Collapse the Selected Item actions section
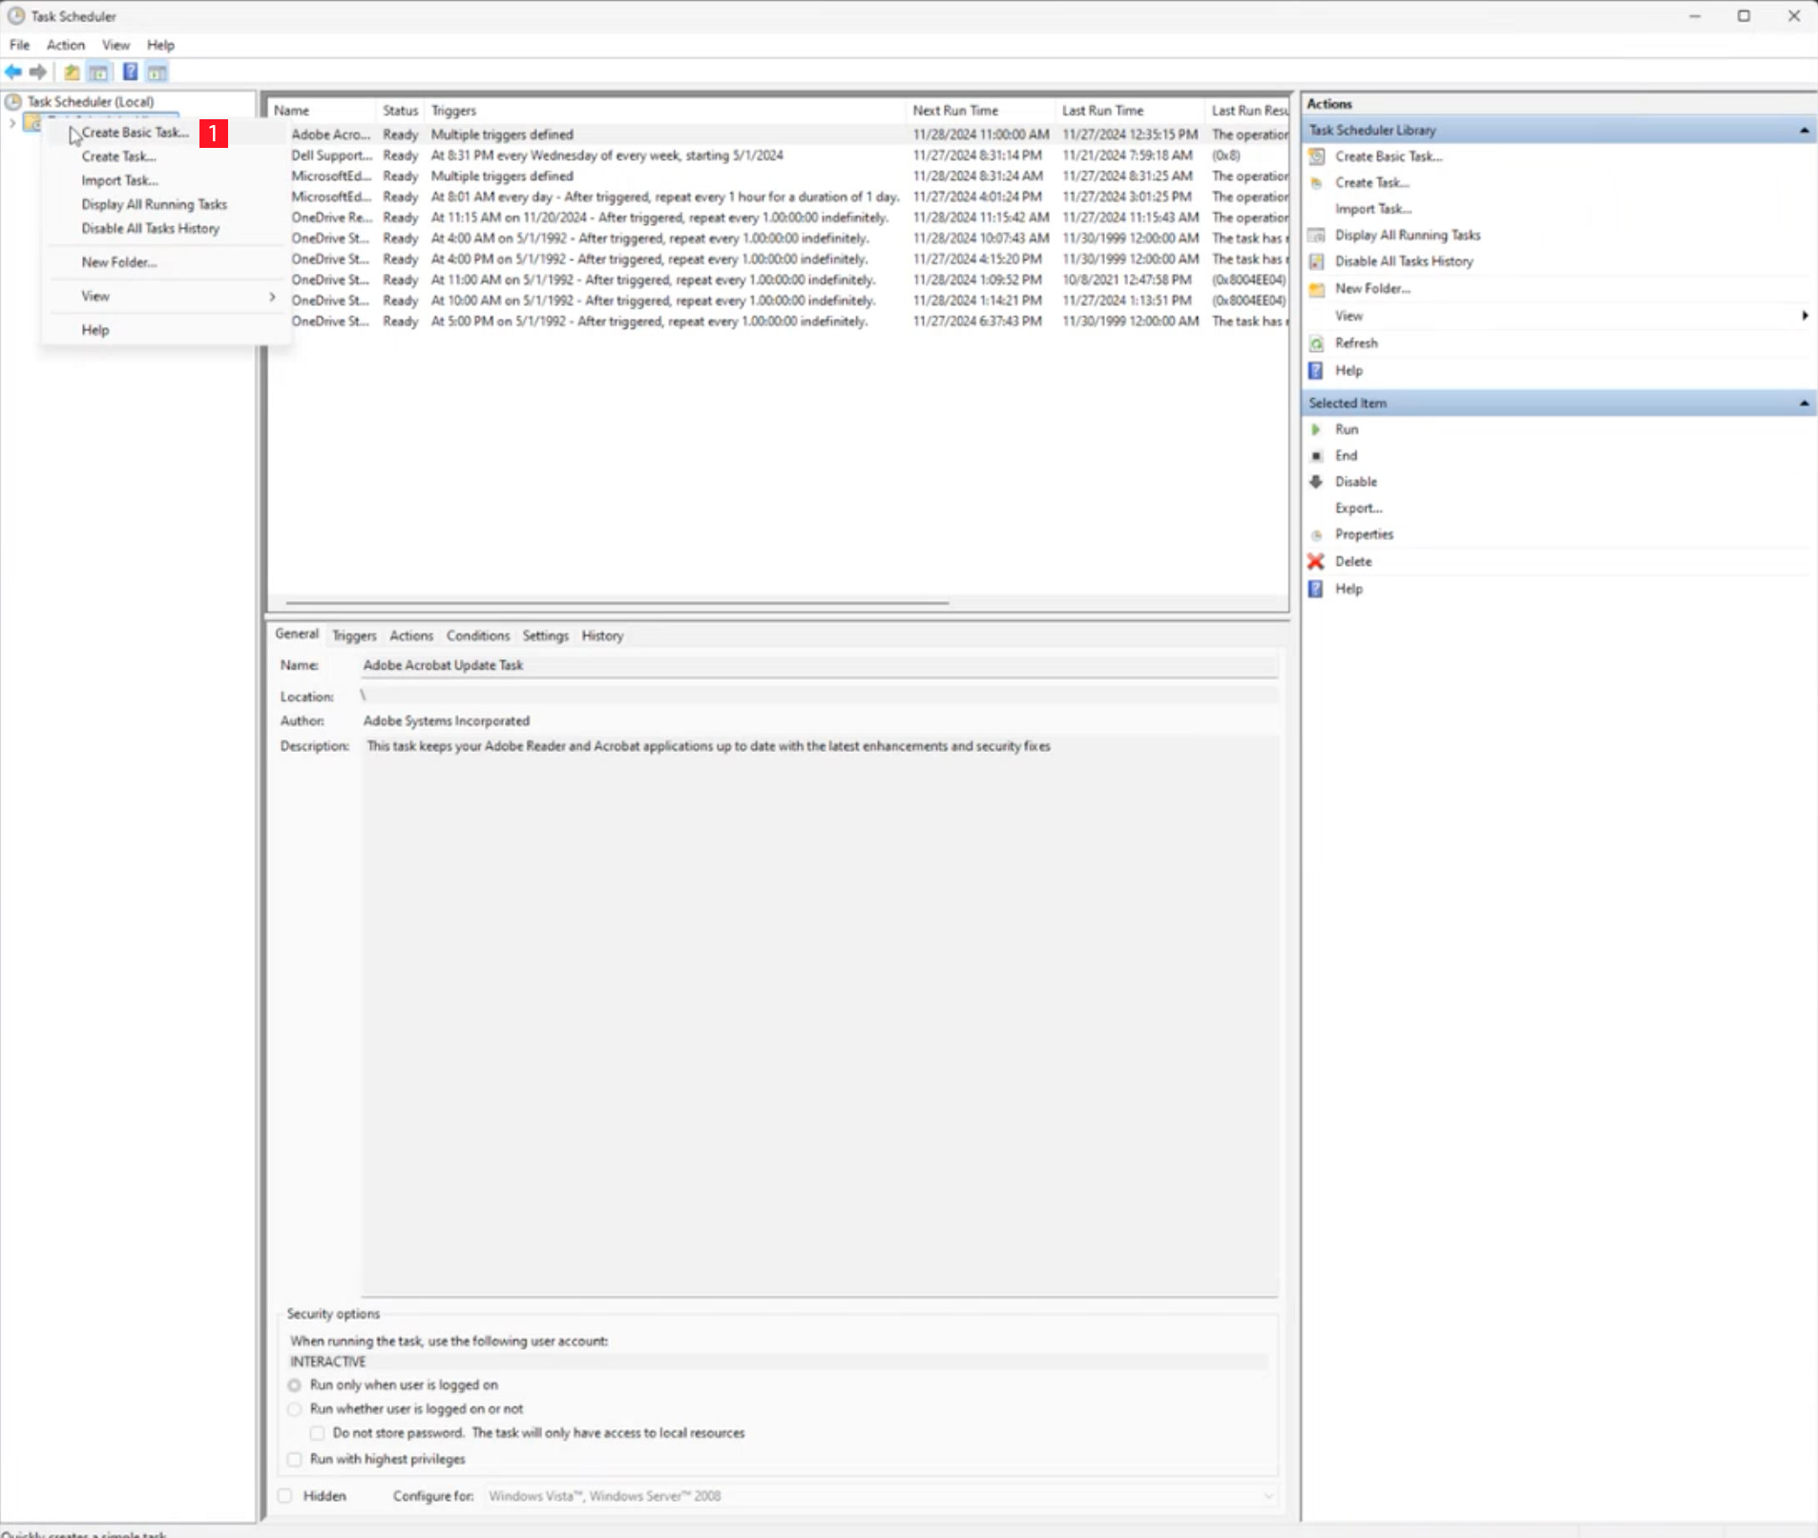The width and height of the screenshot is (1818, 1538). click(1804, 404)
